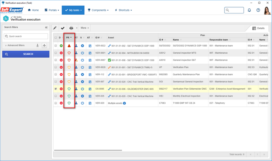Image resolution: width=272 pixels, height=161 pixels.
Task: Click red shield priority icon for VER-0001
Action: pyautogui.click(x=69, y=53)
